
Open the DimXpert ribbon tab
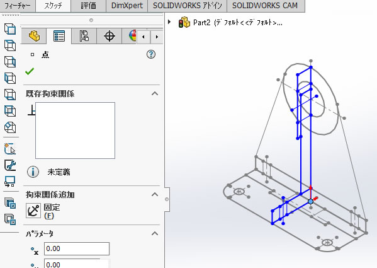point(127,6)
